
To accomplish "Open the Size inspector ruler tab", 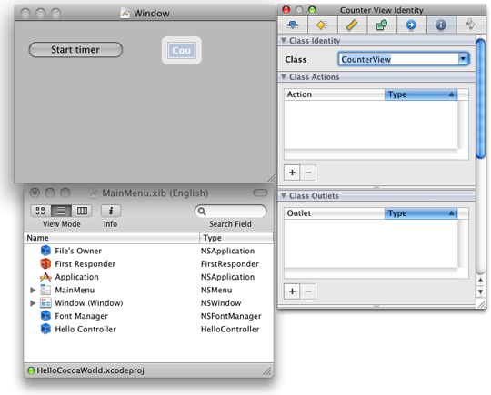I will coord(352,25).
